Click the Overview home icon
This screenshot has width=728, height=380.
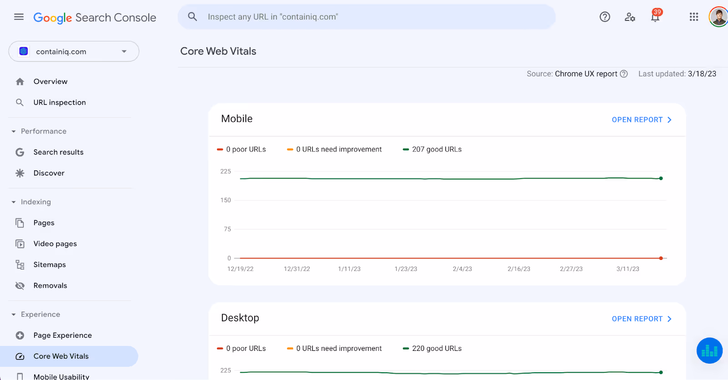click(20, 82)
